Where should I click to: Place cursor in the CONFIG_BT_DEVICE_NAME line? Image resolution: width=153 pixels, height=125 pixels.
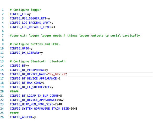tap(81, 74)
